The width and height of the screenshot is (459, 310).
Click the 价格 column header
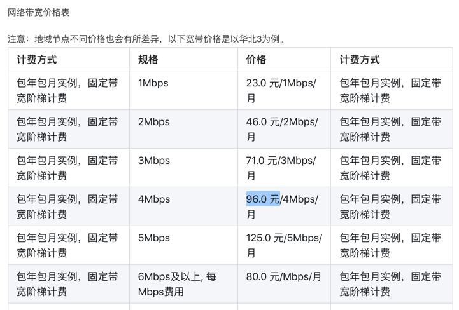tap(284, 59)
